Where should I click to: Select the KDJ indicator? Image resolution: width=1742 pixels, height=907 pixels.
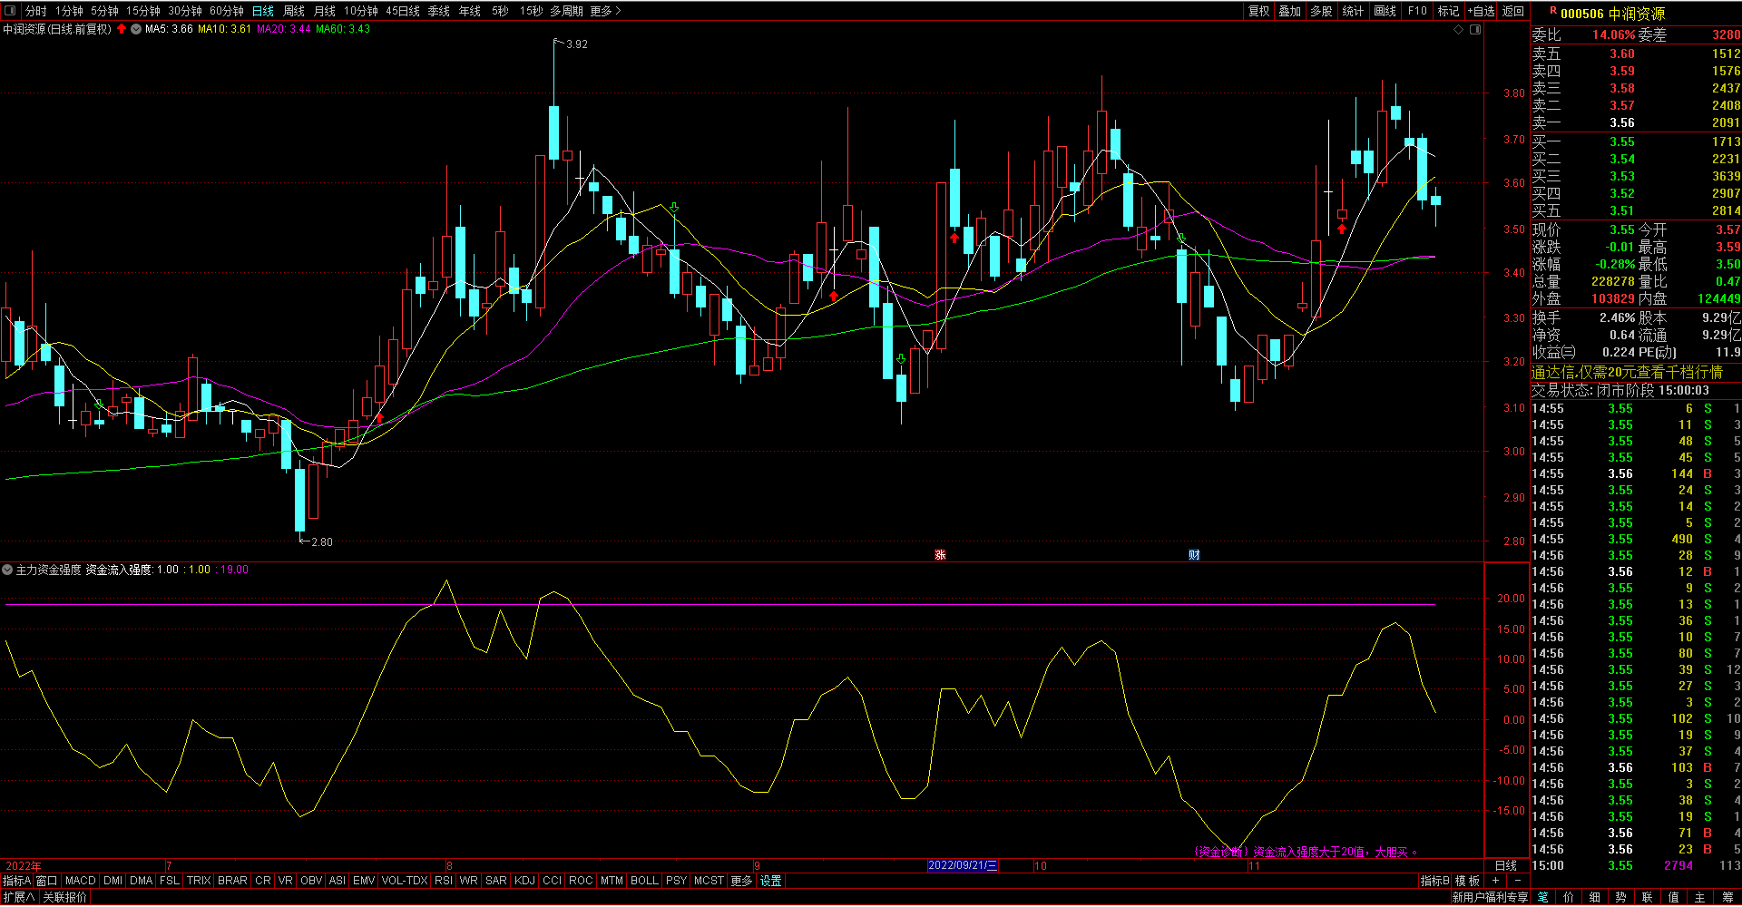pyautogui.click(x=524, y=881)
